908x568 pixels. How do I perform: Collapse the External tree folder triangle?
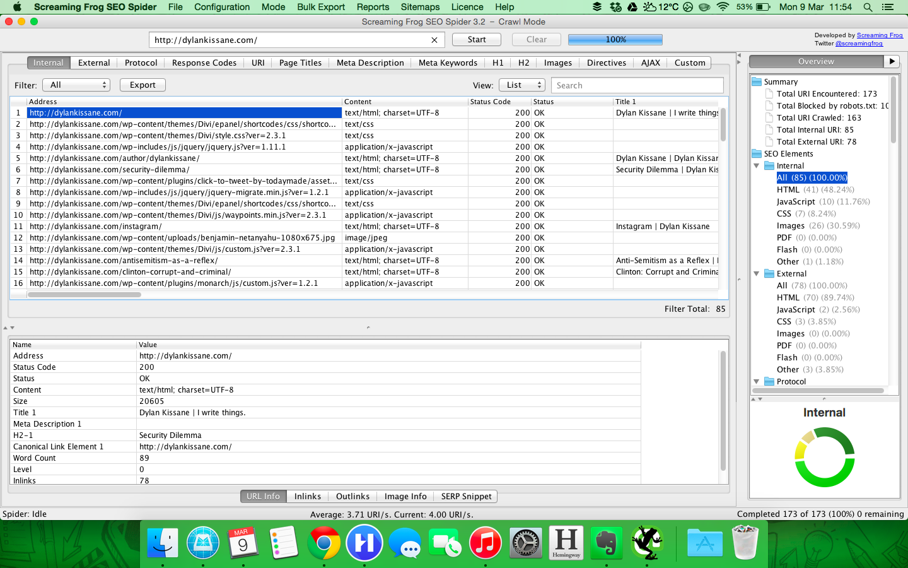coord(757,274)
